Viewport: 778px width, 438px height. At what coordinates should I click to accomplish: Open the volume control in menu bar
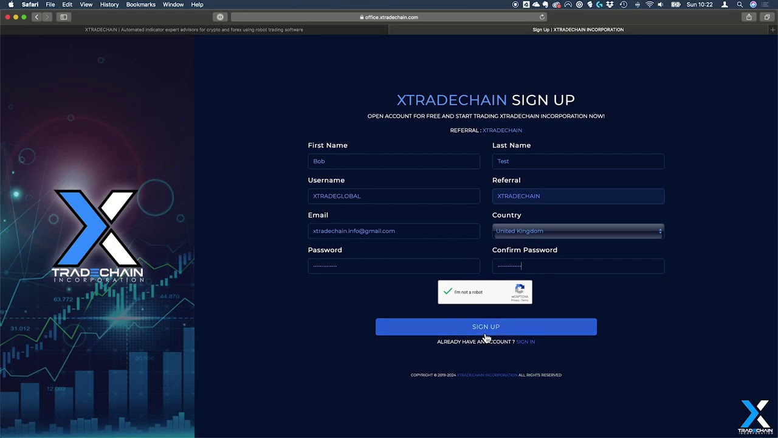[661, 4]
